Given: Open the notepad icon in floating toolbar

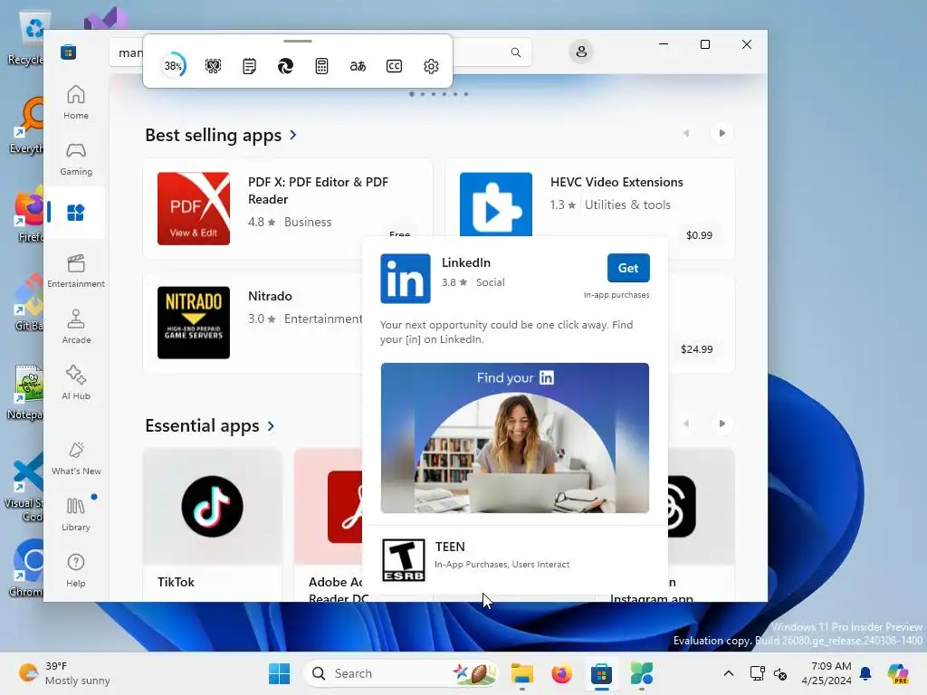Looking at the screenshot, I should 250,66.
